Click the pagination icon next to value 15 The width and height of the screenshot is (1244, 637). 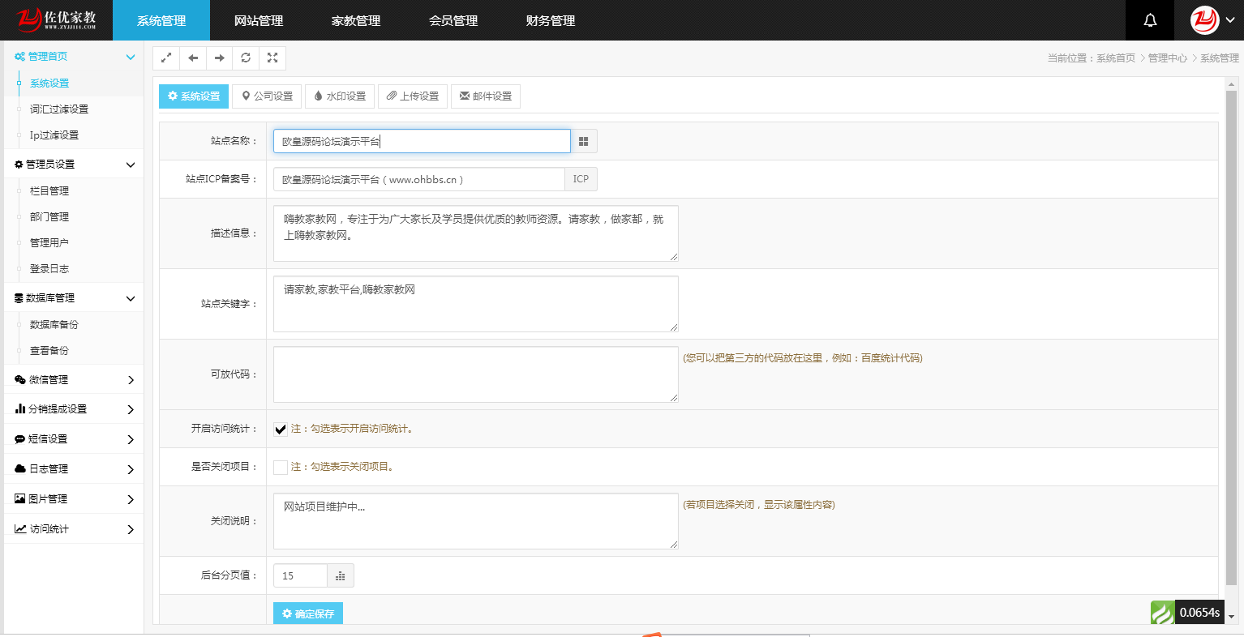340,575
